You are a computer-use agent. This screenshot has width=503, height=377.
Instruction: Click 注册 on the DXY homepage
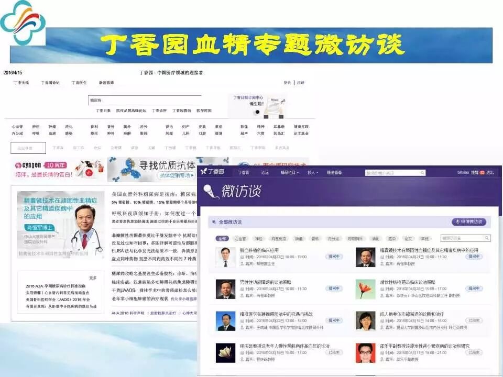tap(301, 83)
